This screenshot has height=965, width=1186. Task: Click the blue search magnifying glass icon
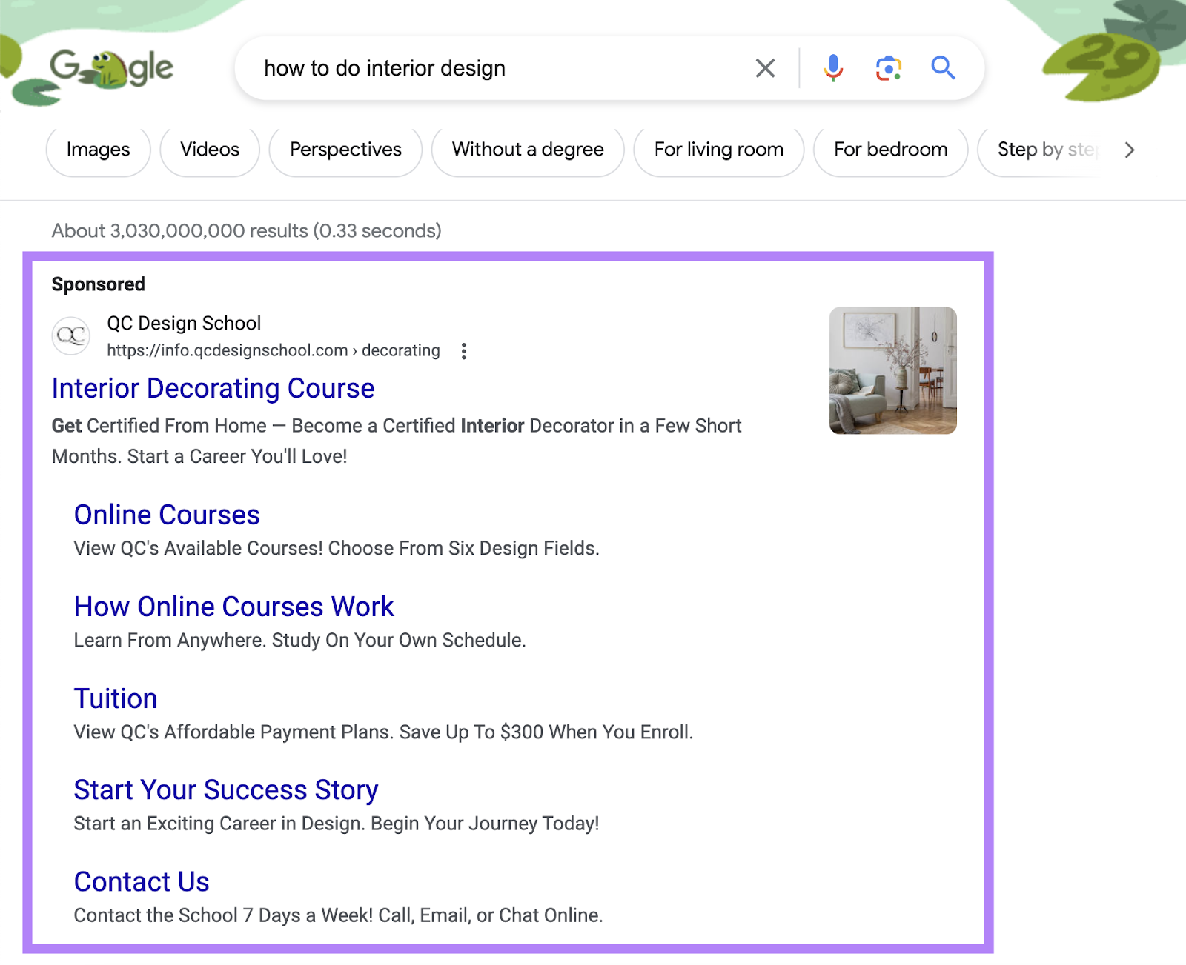pos(943,68)
